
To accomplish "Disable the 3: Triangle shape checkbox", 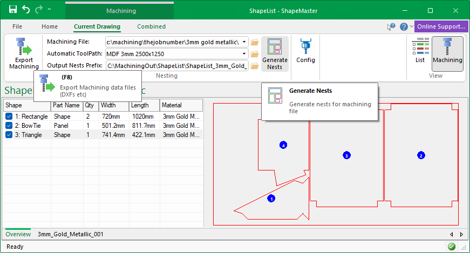I will click(9, 135).
